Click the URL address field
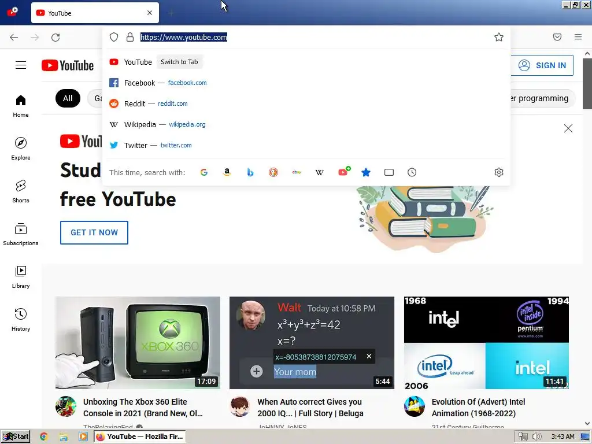This screenshot has width=592, height=444. [306, 37]
